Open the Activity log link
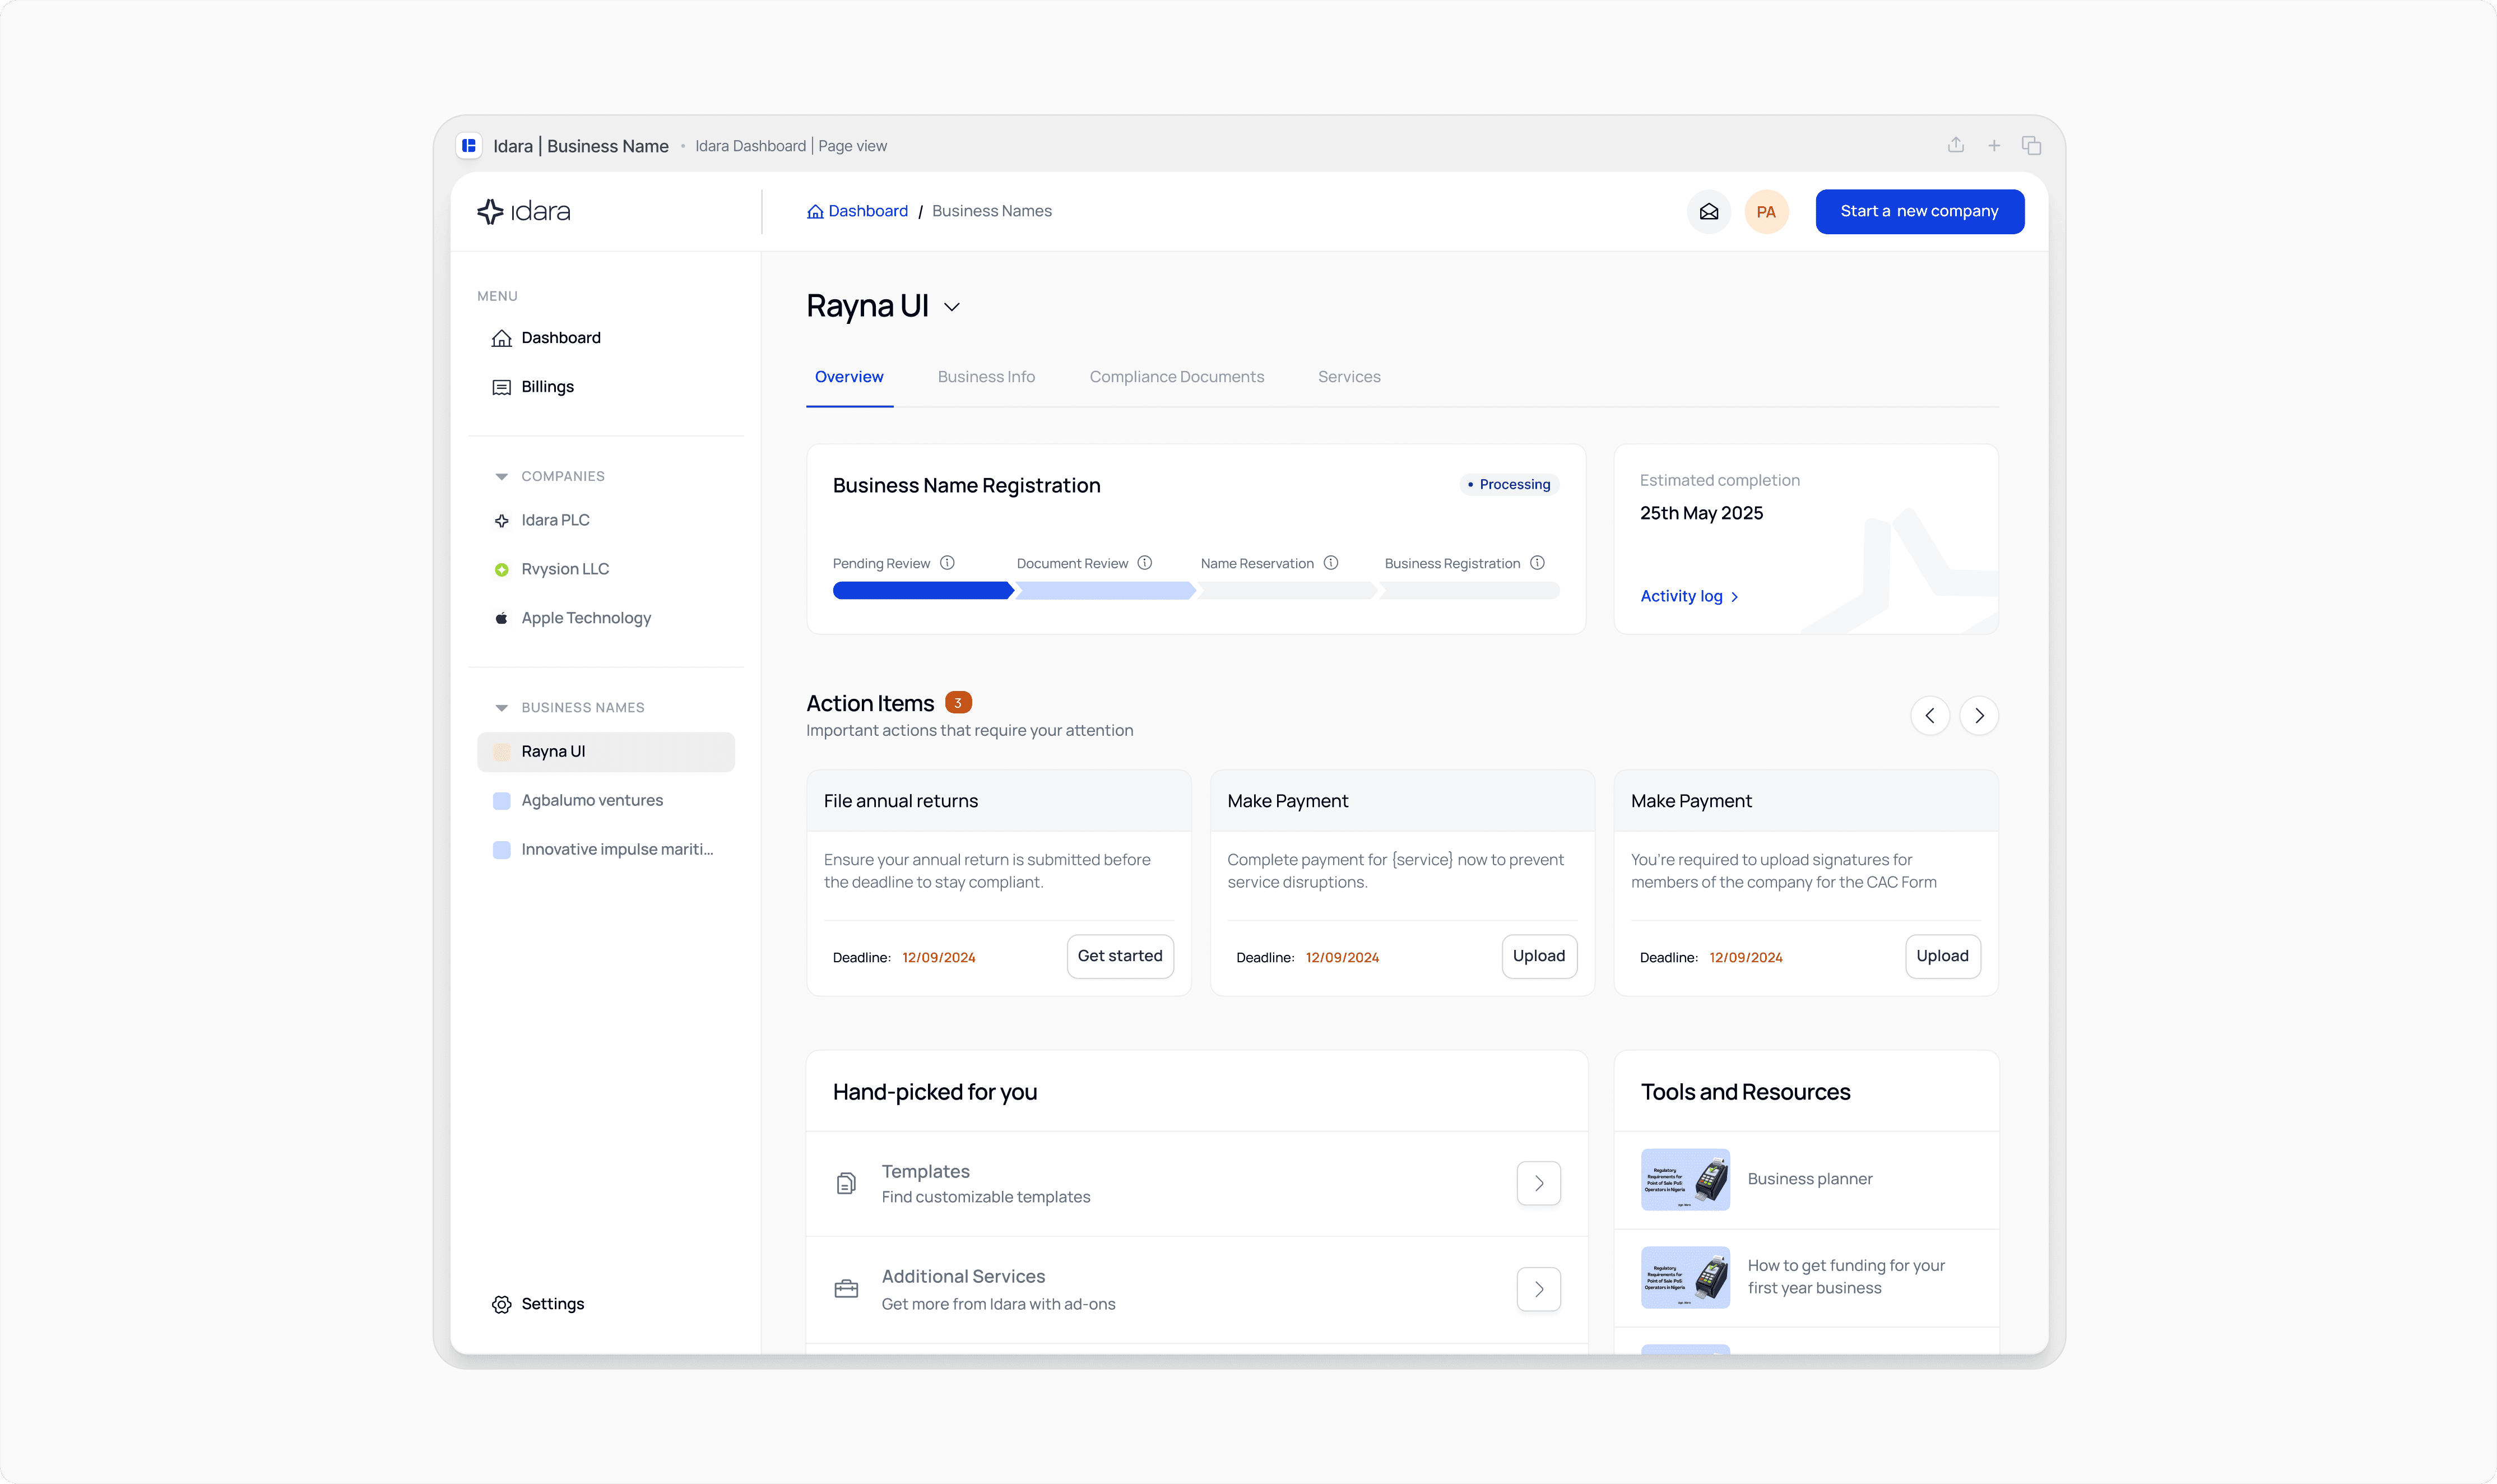 (x=1688, y=596)
